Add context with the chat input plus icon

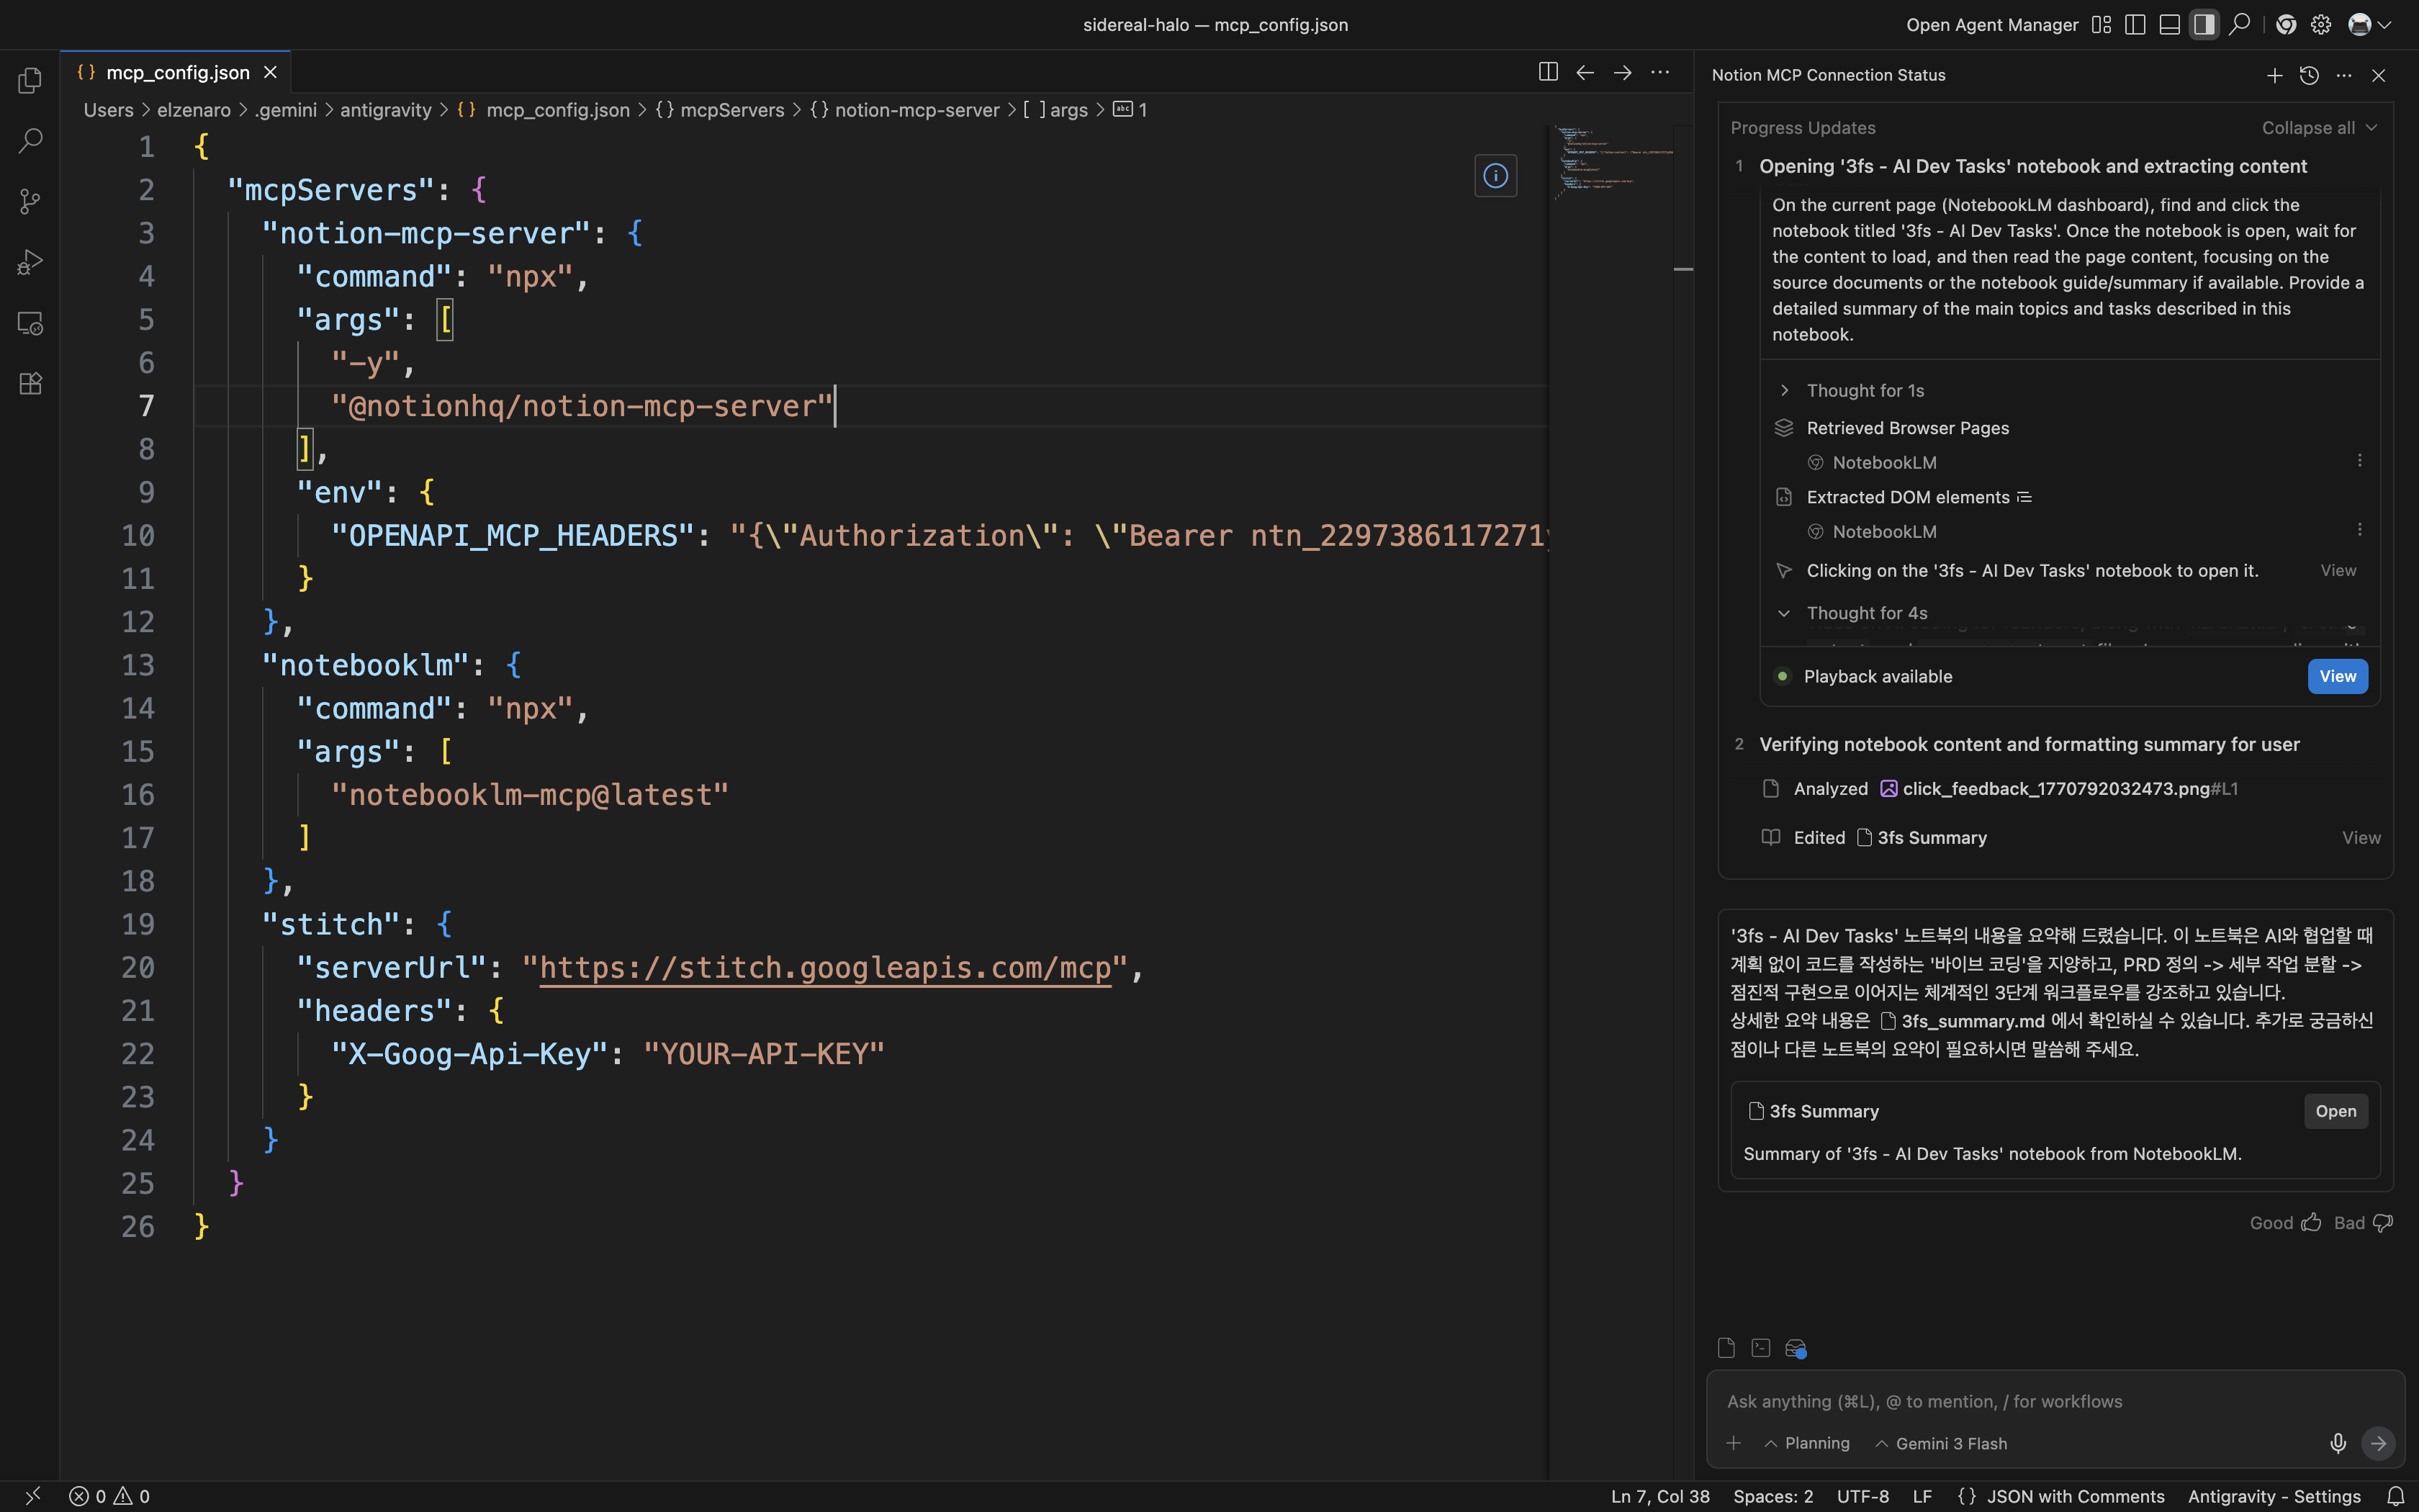click(x=1734, y=1443)
